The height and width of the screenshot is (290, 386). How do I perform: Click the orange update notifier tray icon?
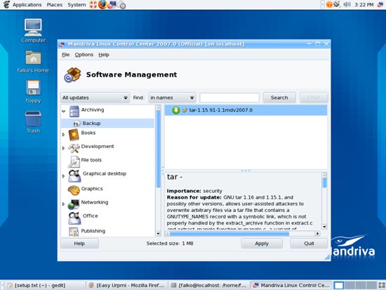click(x=329, y=4)
